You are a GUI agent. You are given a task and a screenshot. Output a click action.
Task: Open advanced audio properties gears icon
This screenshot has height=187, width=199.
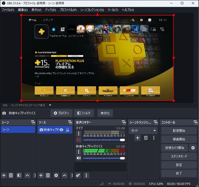[x=78, y=175]
